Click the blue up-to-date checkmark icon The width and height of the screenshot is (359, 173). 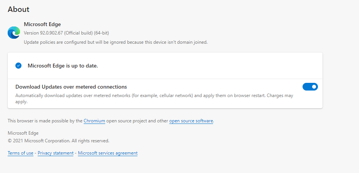[x=18, y=66]
